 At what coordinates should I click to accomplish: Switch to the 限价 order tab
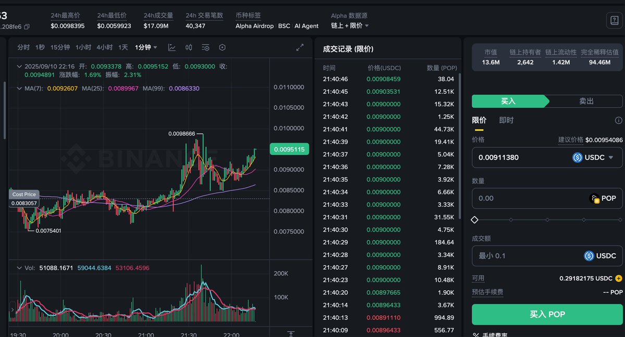pyautogui.click(x=479, y=120)
